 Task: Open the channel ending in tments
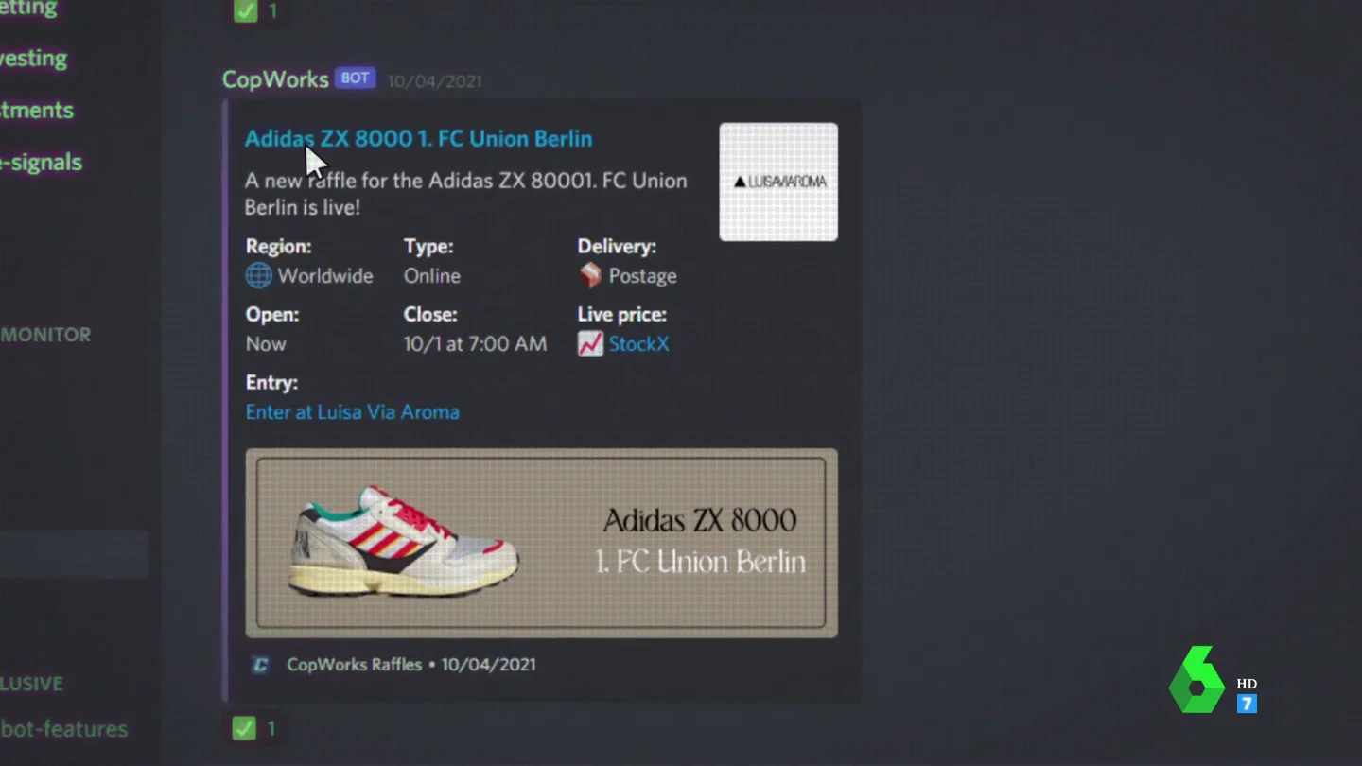[x=37, y=111]
